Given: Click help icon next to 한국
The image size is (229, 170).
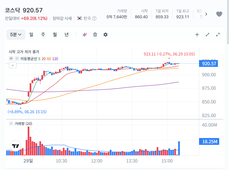Looking at the screenshot, I should (94, 19).
